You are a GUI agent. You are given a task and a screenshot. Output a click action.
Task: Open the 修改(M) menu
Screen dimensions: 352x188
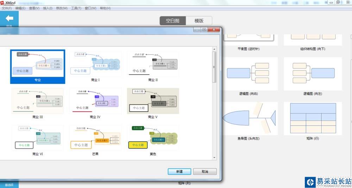coord(62,8)
